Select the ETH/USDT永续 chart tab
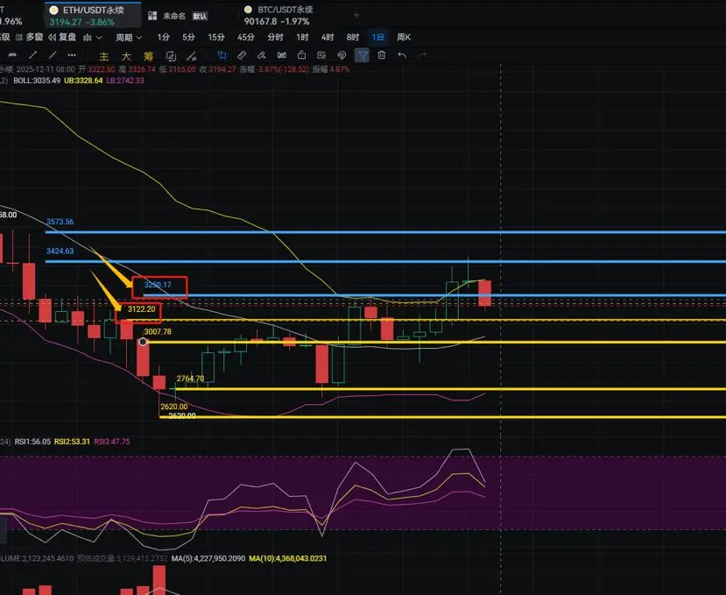This screenshot has height=595, width=726. (x=93, y=15)
